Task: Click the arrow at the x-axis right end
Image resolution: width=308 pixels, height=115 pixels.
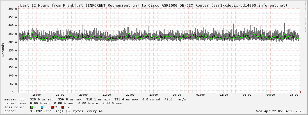Action: pyautogui.click(x=301, y=92)
